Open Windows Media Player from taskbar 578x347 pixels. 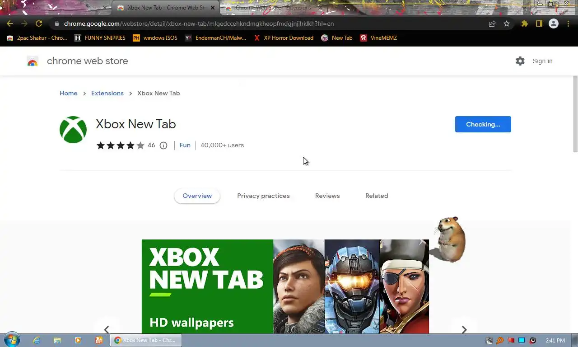[x=78, y=340]
